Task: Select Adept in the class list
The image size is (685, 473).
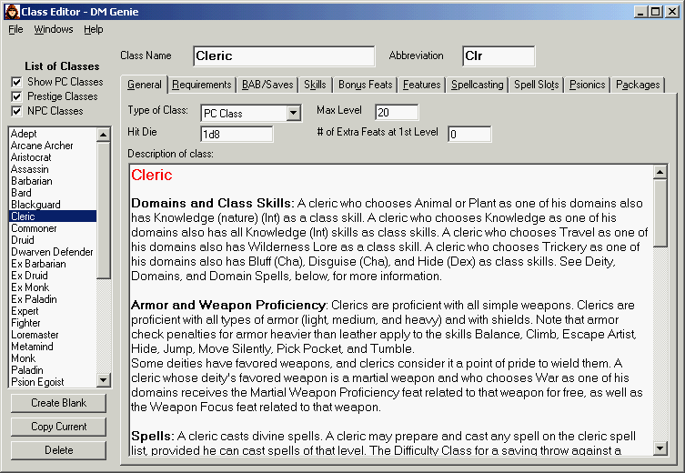Action: pos(53,134)
